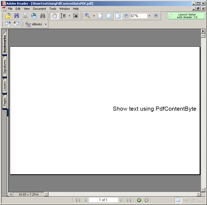The width and height of the screenshot is (207, 205).
Task: Open the zoom percentage dropdown arrow
Action: click(x=149, y=16)
